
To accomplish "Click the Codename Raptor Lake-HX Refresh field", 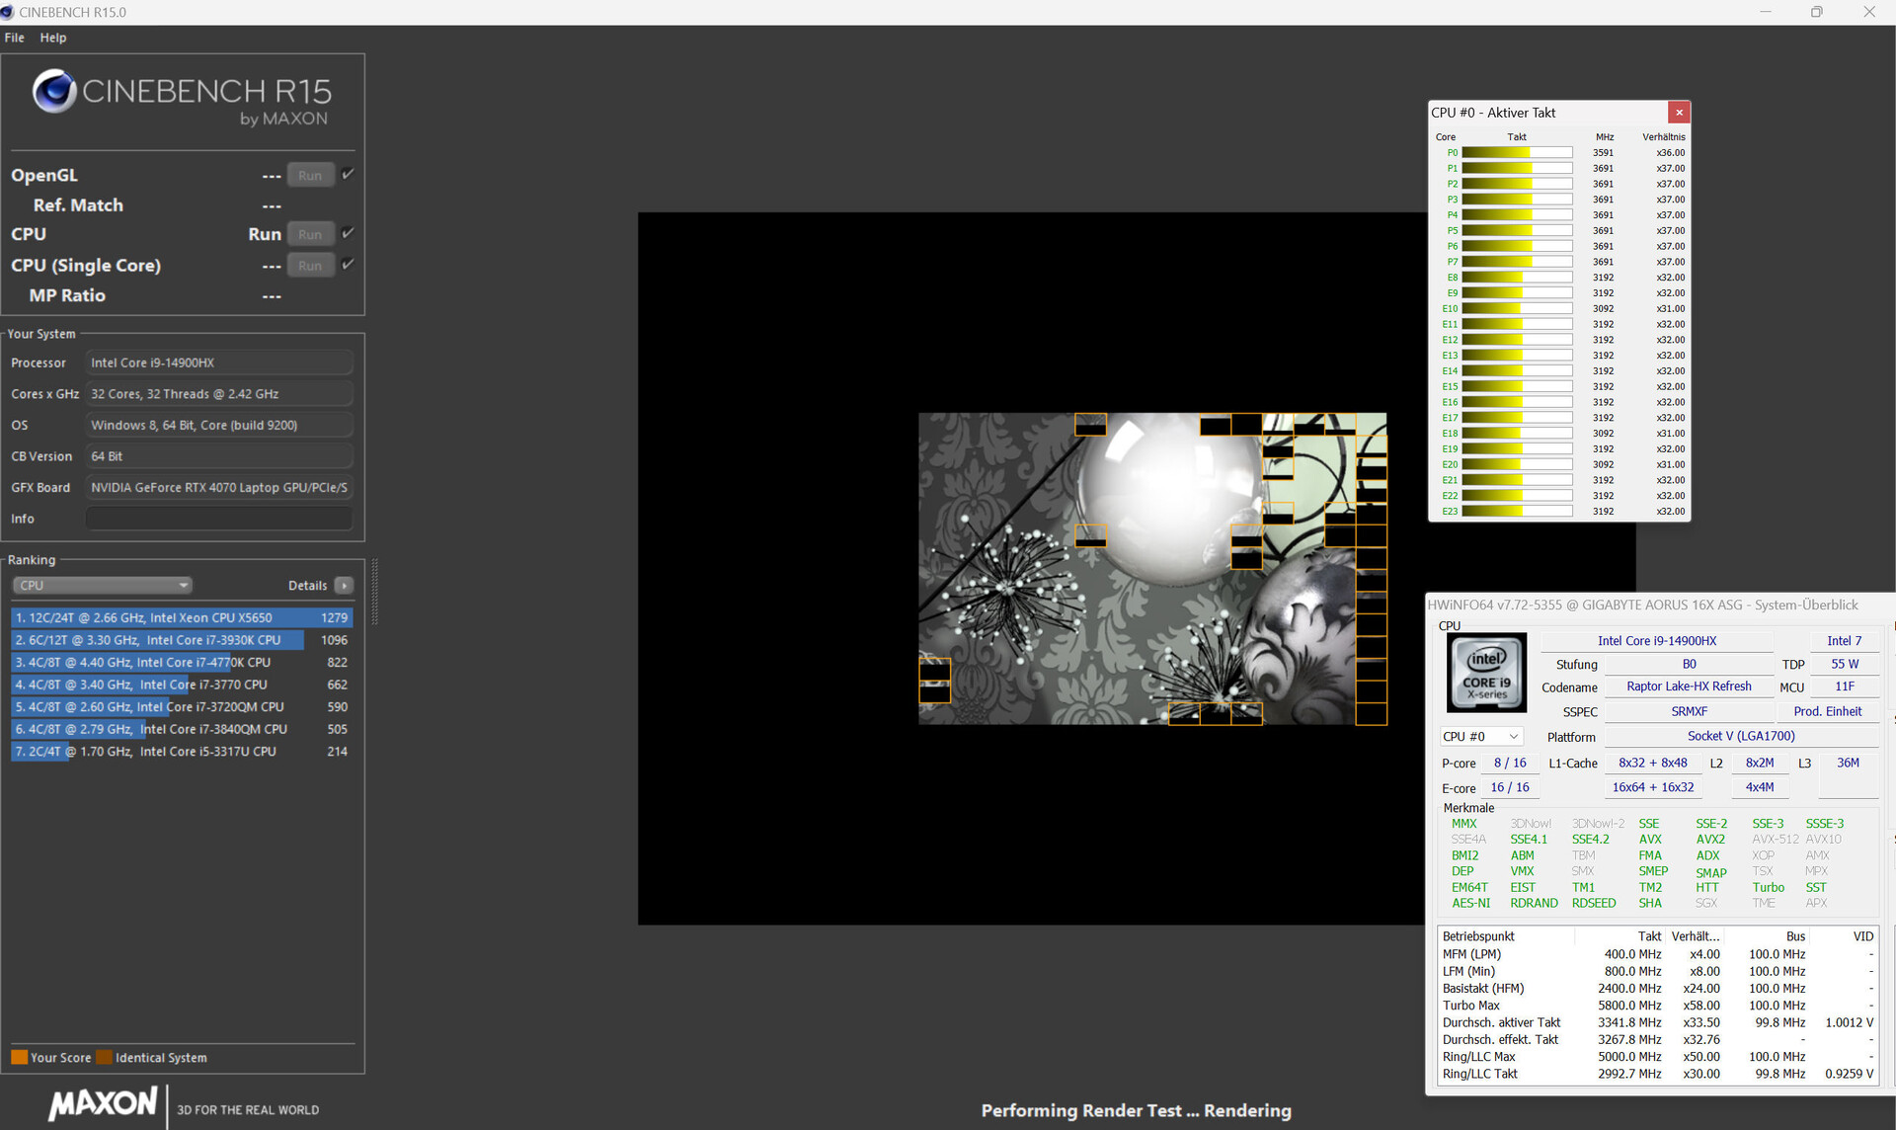I will (x=1689, y=686).
